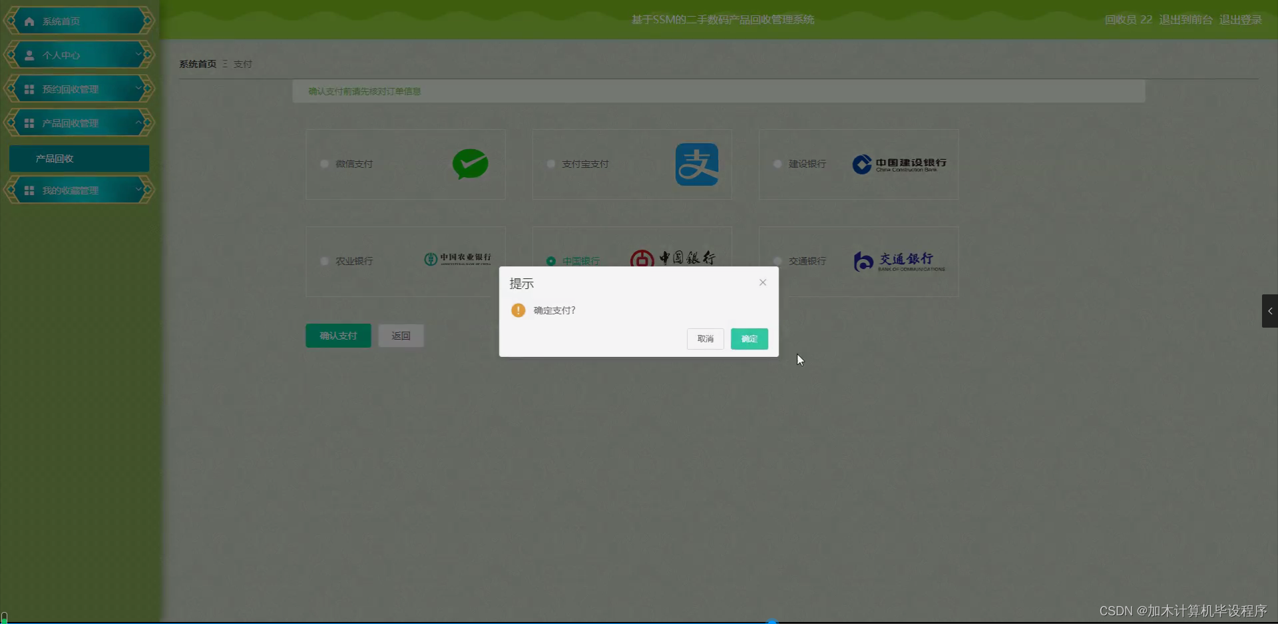Open 产品回收管理 sidebar menu
The width and height of the screenshot is (1278, 624).
(79, 123)
